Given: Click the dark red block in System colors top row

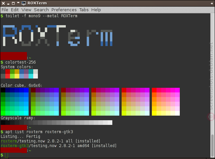Looking at the screenshot, I should (x=8, y=72).
